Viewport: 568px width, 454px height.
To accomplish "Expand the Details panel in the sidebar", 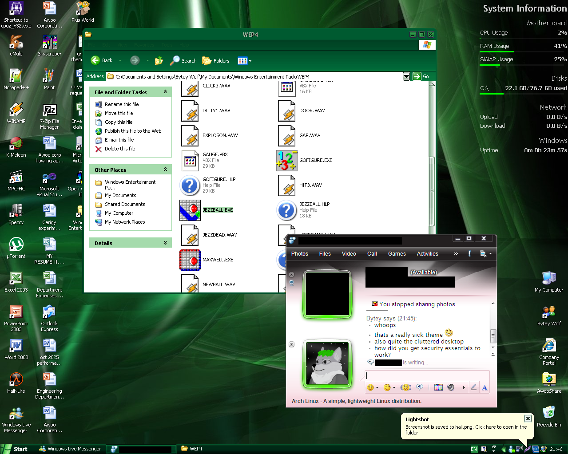I will tap(165, 243).
